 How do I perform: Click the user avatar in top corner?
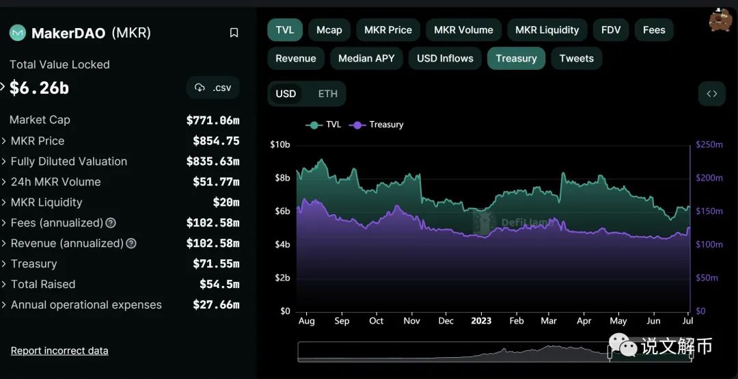[720, 21]
